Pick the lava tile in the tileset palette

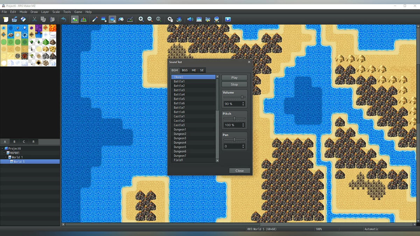click(52, 28)
